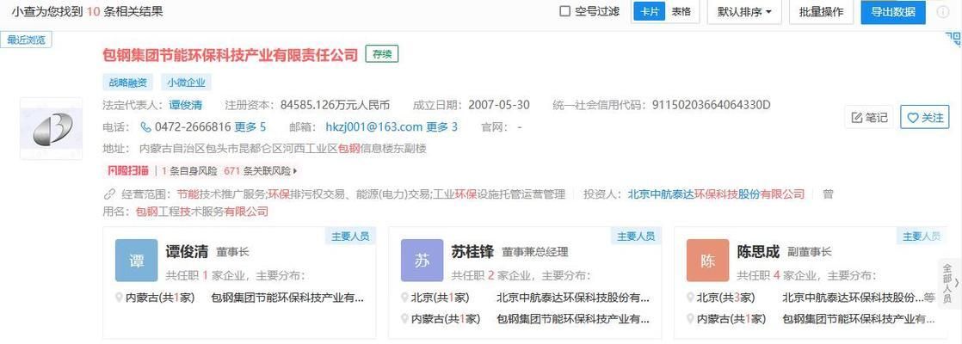This screenshot has height=344, width=962.
Task: Click the 笔记 note button
Action: tap(870, 118)
